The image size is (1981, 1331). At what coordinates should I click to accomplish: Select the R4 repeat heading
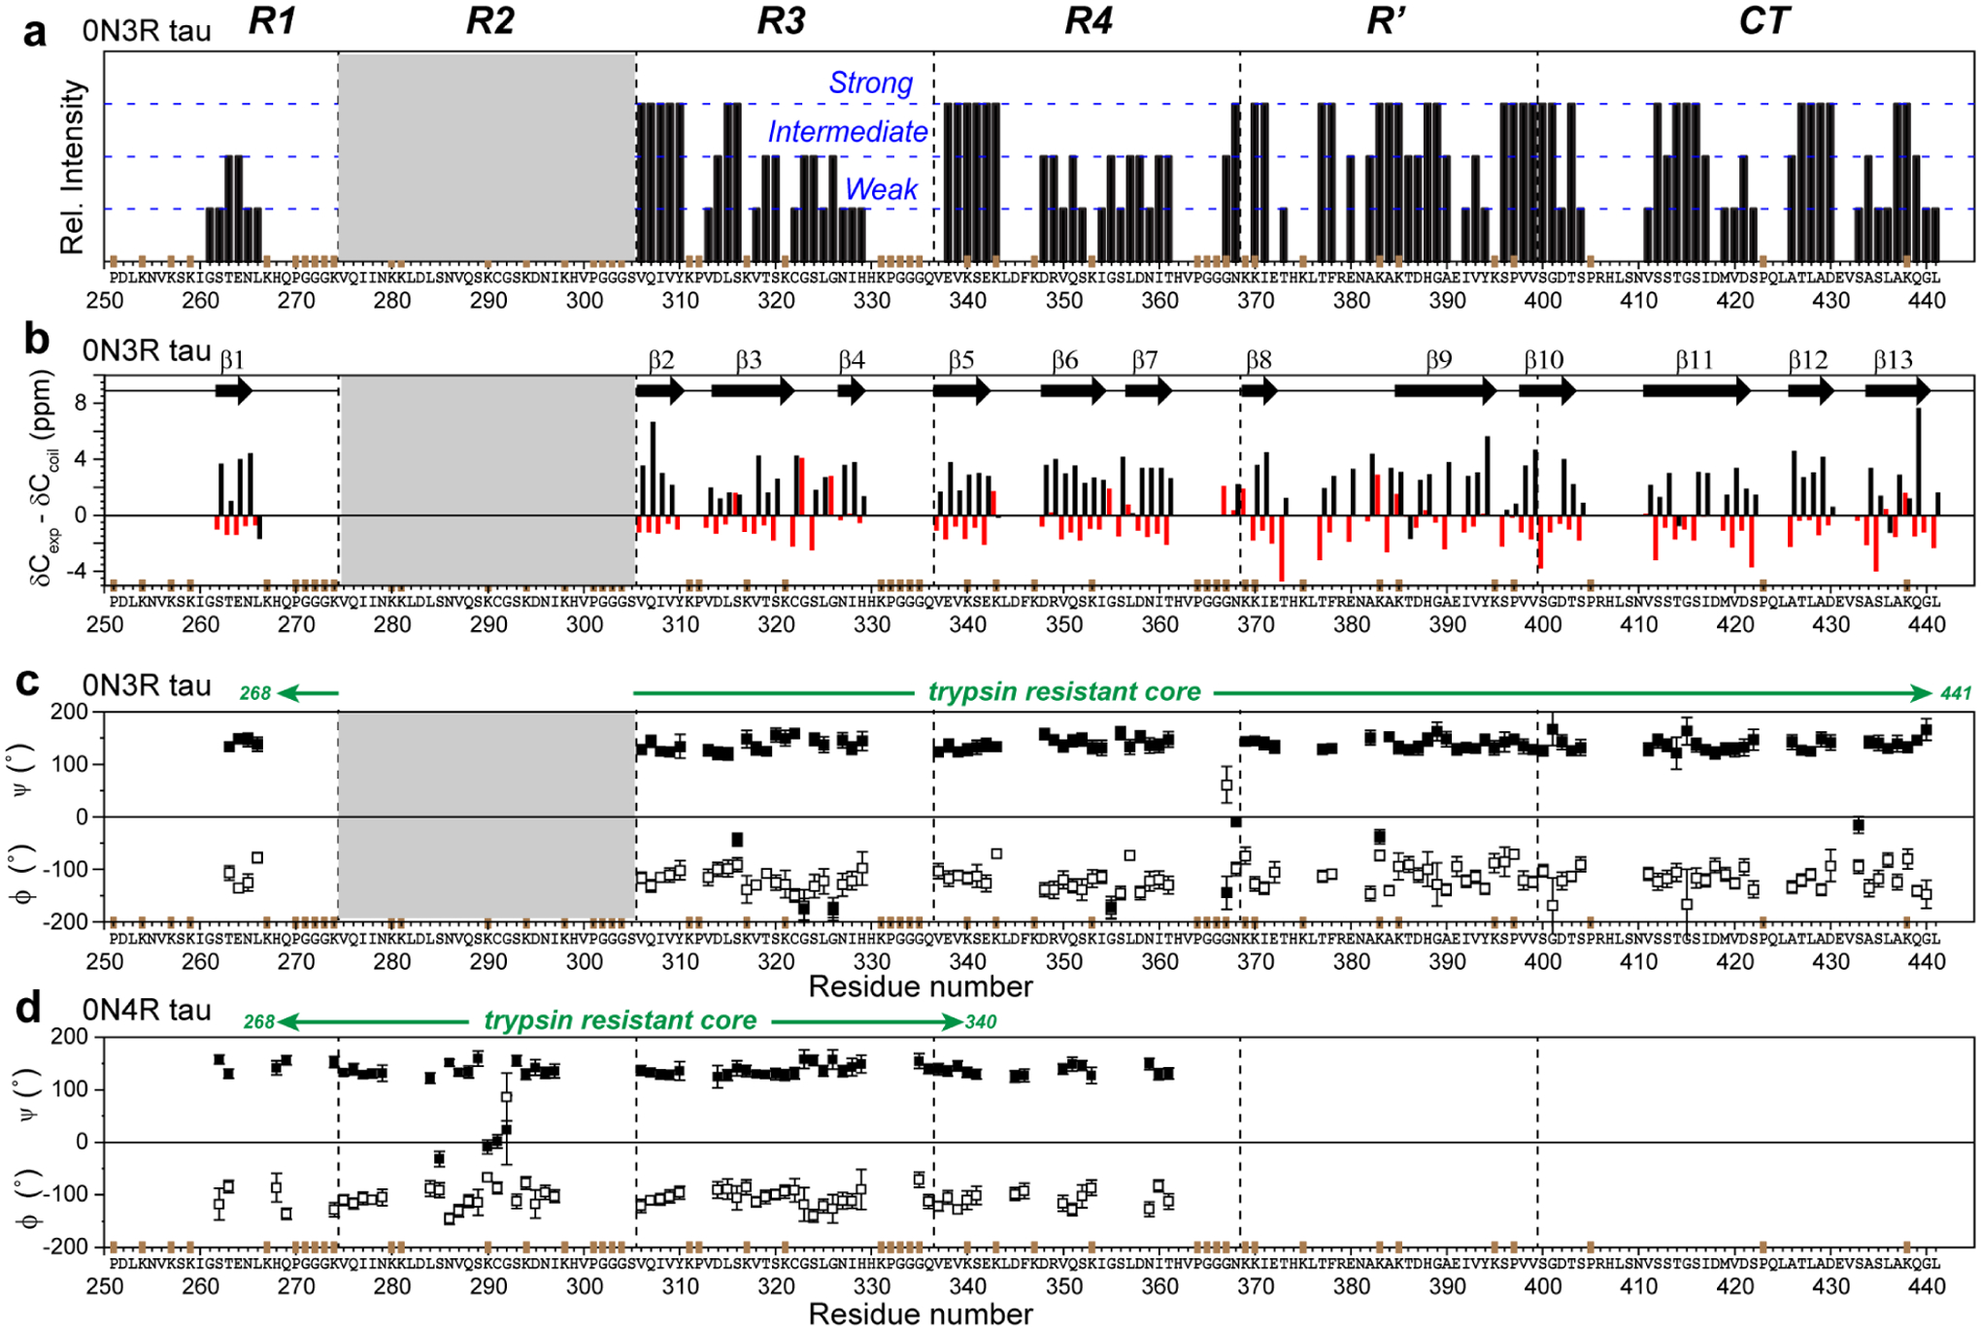click(x=1089, y=20)
